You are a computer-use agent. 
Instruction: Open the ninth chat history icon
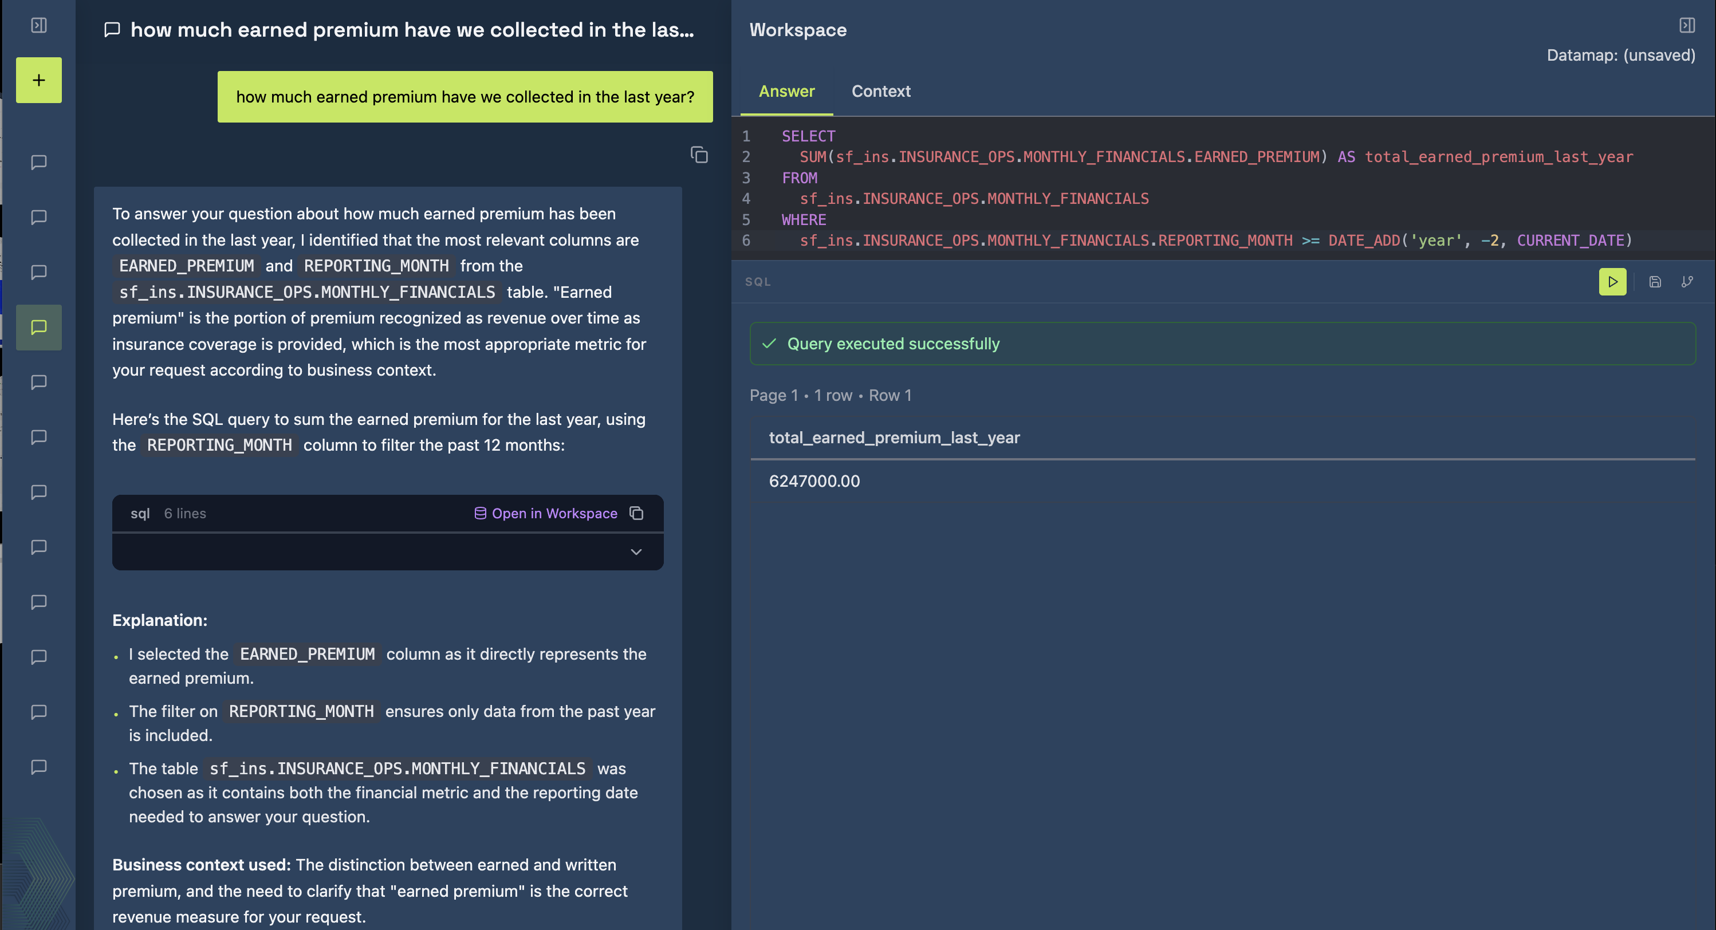(x=38, y=601)
